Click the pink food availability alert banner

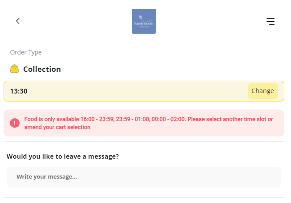(x=144, y=123)
